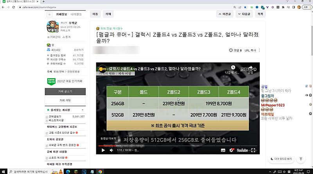The height and width of the screenshot is (174, 313).
Task: Open 베스트게시글 board link
Action: 56,120
